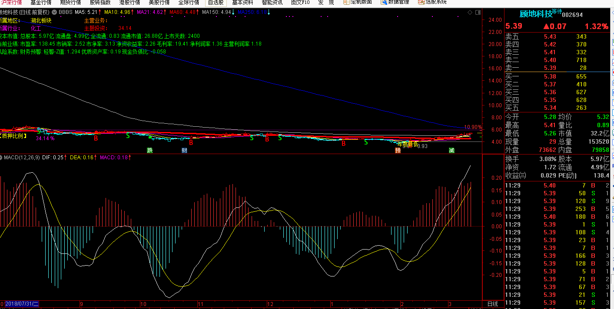Open the 沪深行情 market tab

(10, 2)
